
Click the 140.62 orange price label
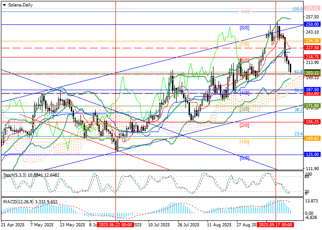click(312, 138)
